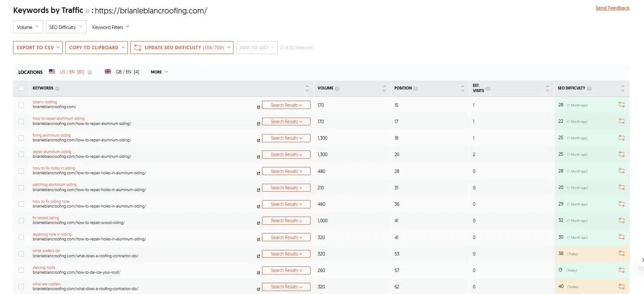Image resolution: width=644 pixels, height=294 pixels.
Task: Switch to GB / EN location tab
Action: point(122,72)
